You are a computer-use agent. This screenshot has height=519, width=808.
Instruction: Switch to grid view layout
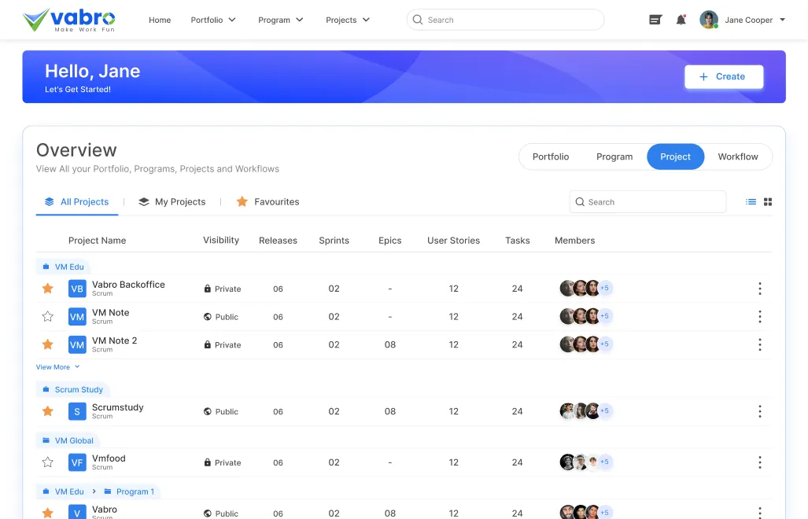(768, 202)
